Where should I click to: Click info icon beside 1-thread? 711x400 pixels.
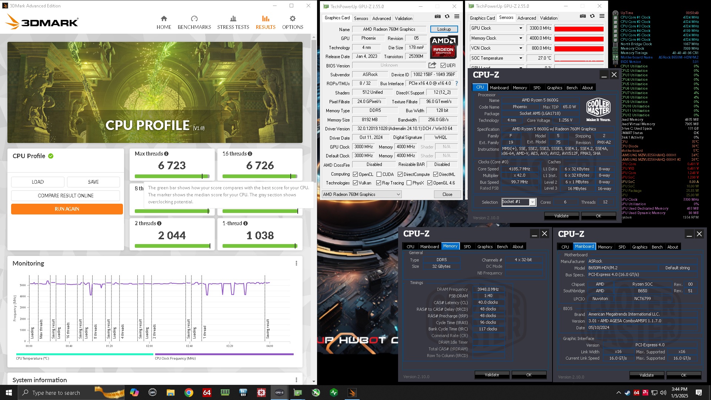(x=246, y=223)
